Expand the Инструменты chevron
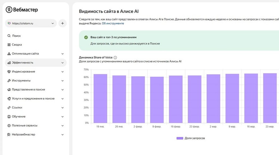Viewport: 279px width, 155px height. coord(62,81)
